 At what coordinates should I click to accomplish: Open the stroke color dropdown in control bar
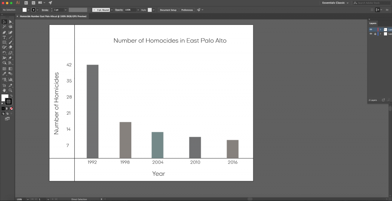coord(38,10)
